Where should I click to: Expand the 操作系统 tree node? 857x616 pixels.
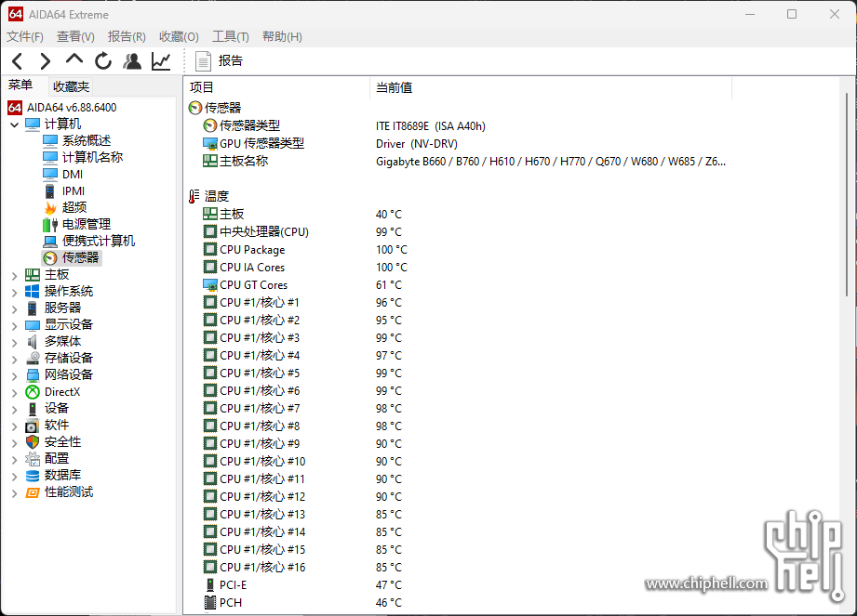coord(14,293)
